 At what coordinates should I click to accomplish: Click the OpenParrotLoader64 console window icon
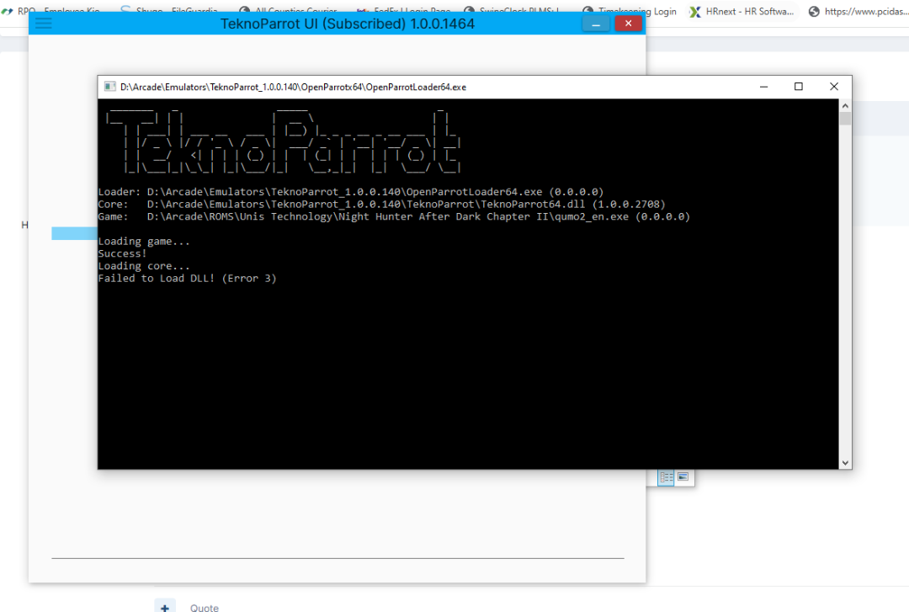[x=109, y=87]
